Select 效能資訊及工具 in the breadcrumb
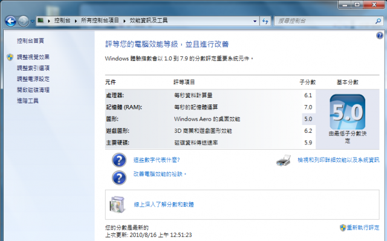 coord(149,21)
